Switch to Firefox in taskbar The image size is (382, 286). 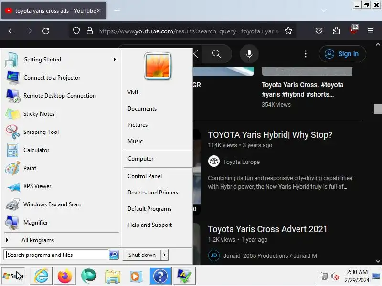65,276
